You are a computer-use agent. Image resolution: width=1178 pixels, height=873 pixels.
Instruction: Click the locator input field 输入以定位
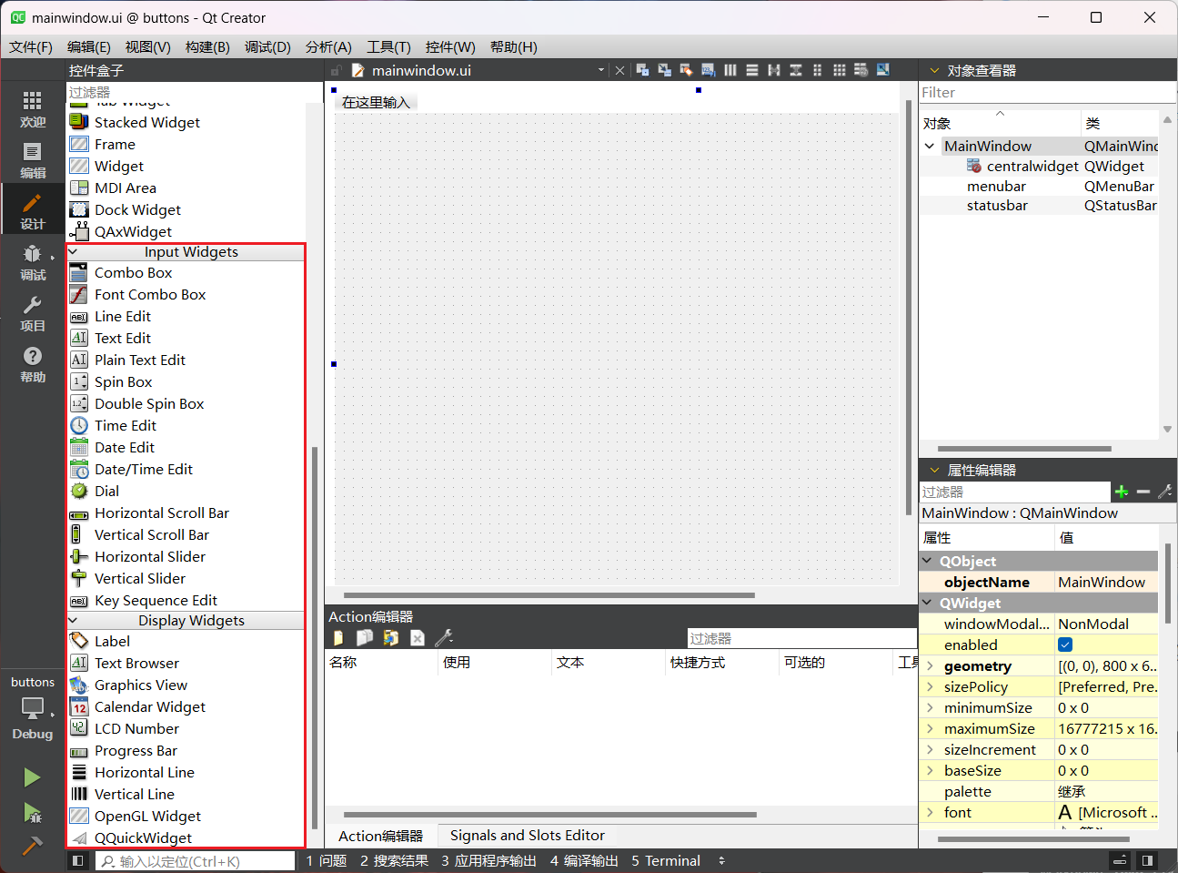click(x=196, y=861)
